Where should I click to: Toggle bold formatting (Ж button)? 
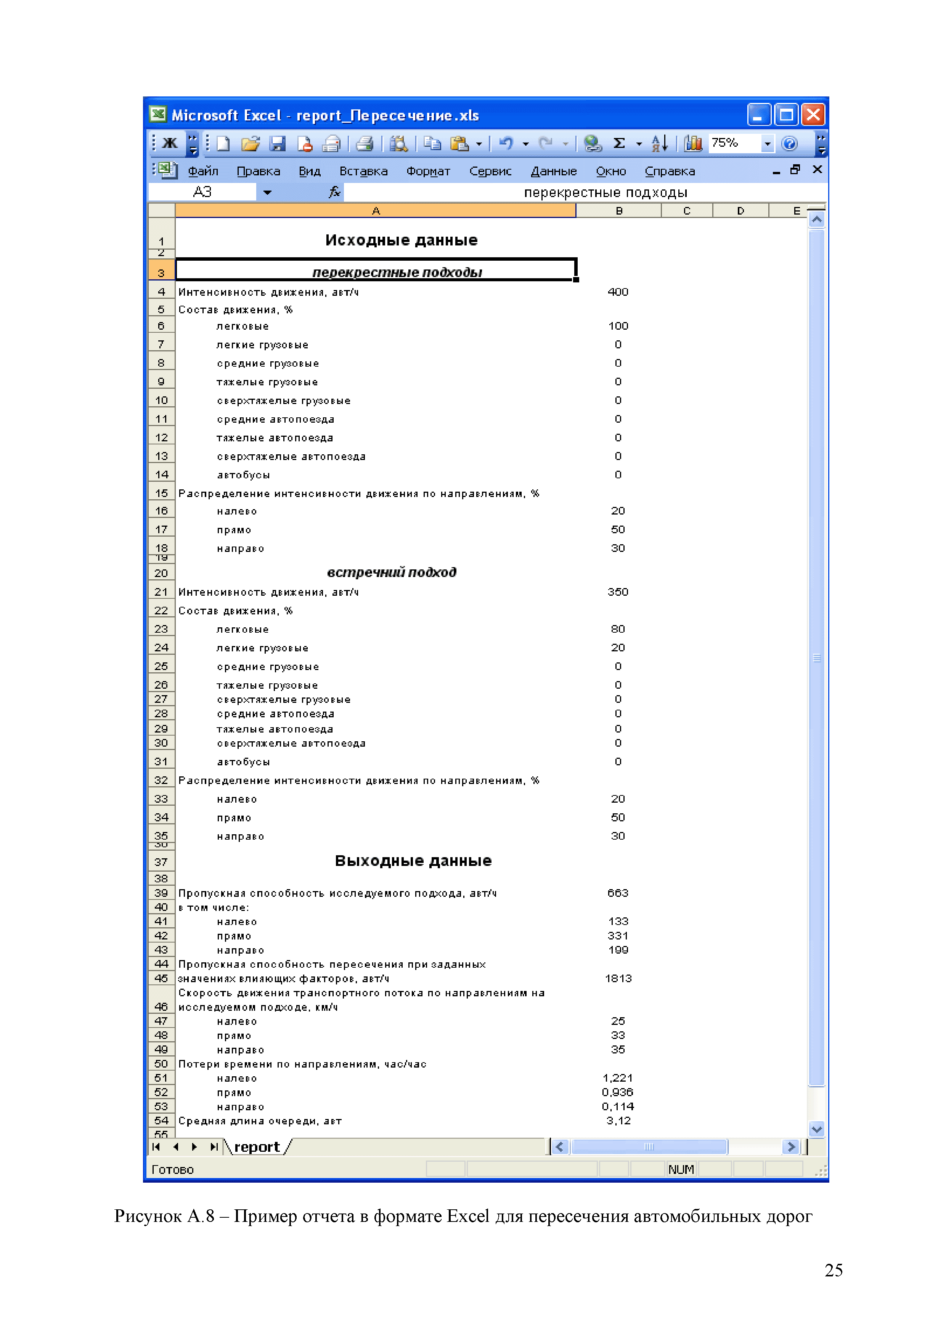(170, 143)
